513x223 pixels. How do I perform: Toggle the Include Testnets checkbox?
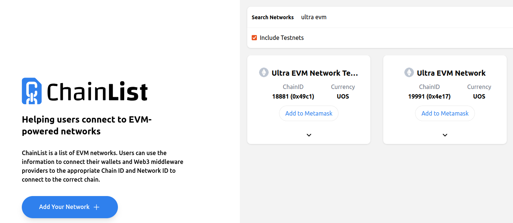(254, 38)
